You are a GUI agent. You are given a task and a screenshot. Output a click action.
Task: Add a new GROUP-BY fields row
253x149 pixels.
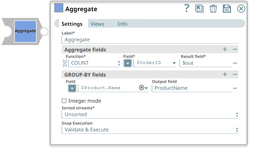(225, 74)
